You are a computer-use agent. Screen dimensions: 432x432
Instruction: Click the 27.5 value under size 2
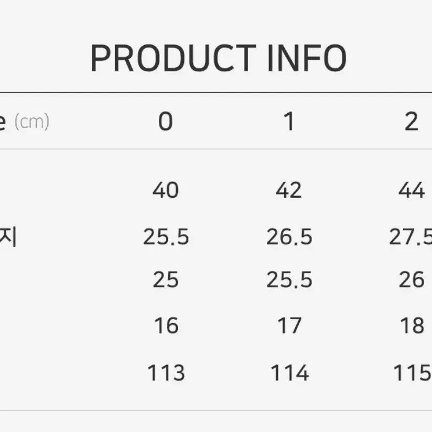click(x=411, y=236)
